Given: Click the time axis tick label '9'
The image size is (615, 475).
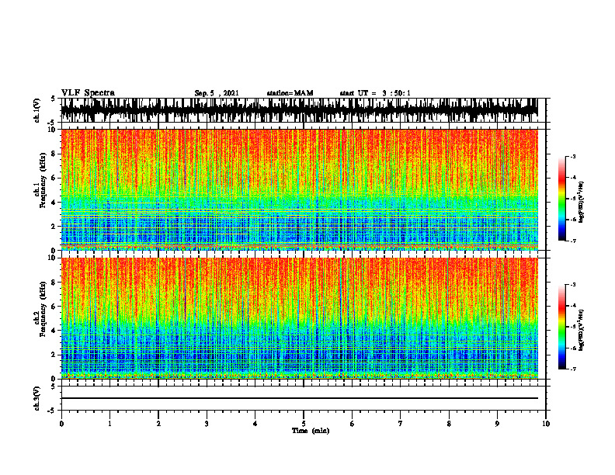Looking at the screenshot, I should [497, 424].
